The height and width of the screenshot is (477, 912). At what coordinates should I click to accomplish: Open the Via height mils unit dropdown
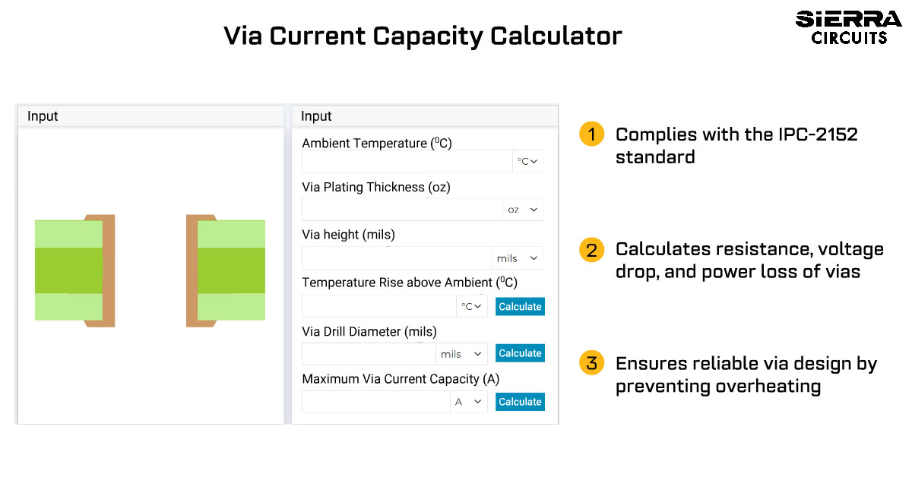pyautogui.click(x=518, y=258)
